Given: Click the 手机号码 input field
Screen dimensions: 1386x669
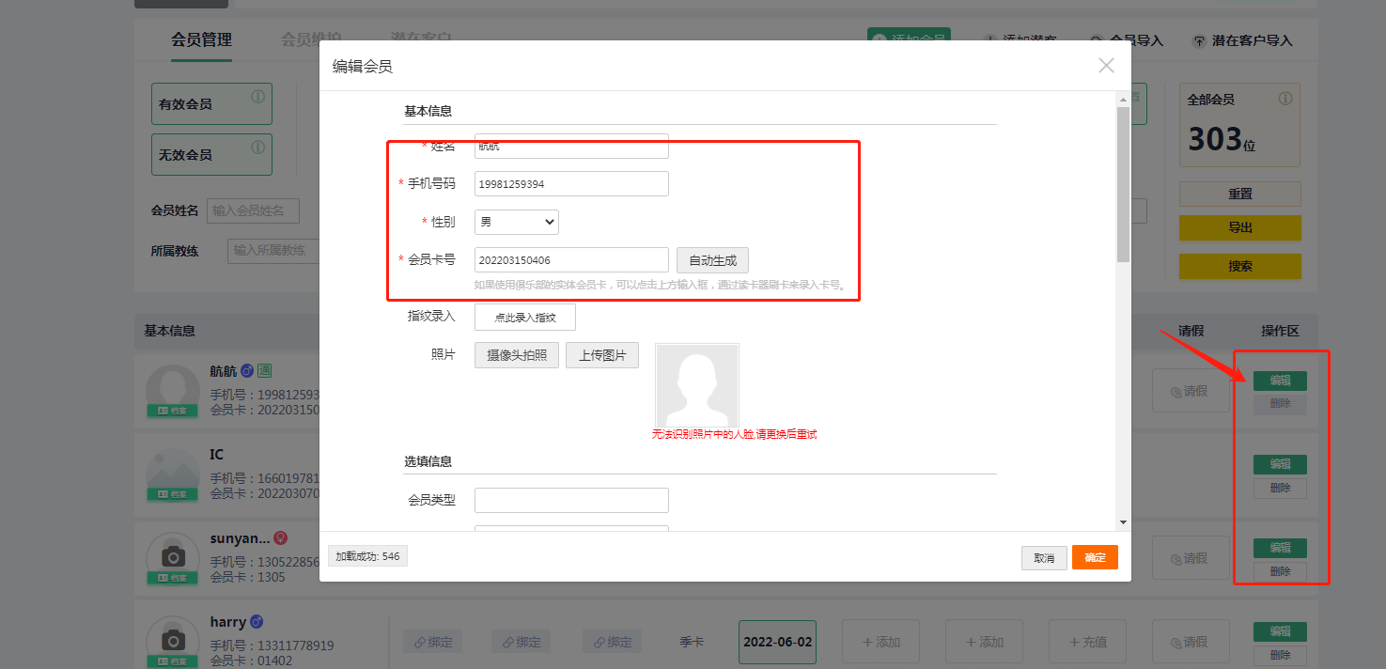Looking at the screenshot, I should click(571, 184).
